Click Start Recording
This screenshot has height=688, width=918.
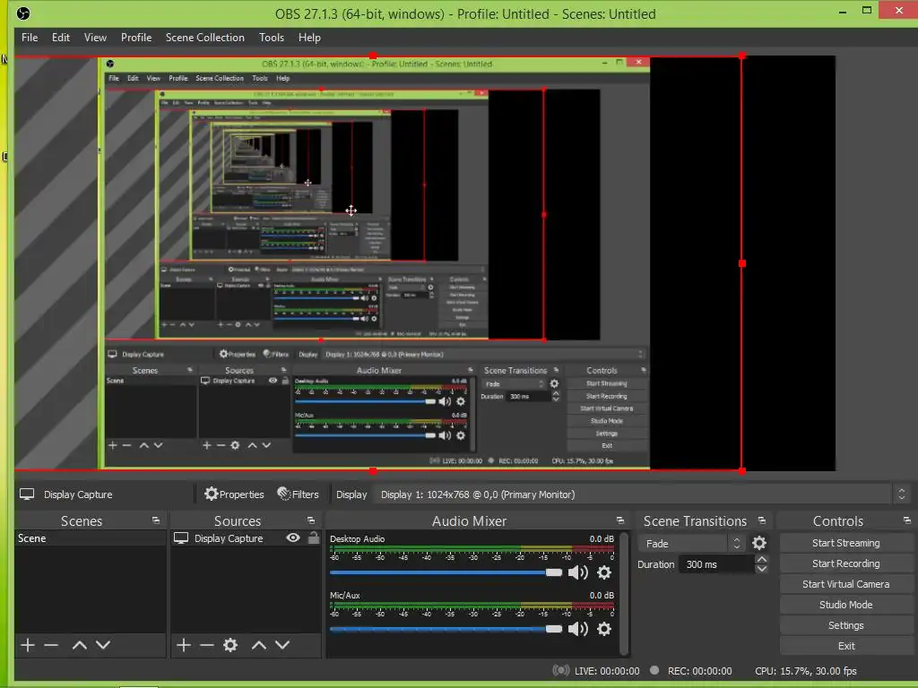click(846, 563)
